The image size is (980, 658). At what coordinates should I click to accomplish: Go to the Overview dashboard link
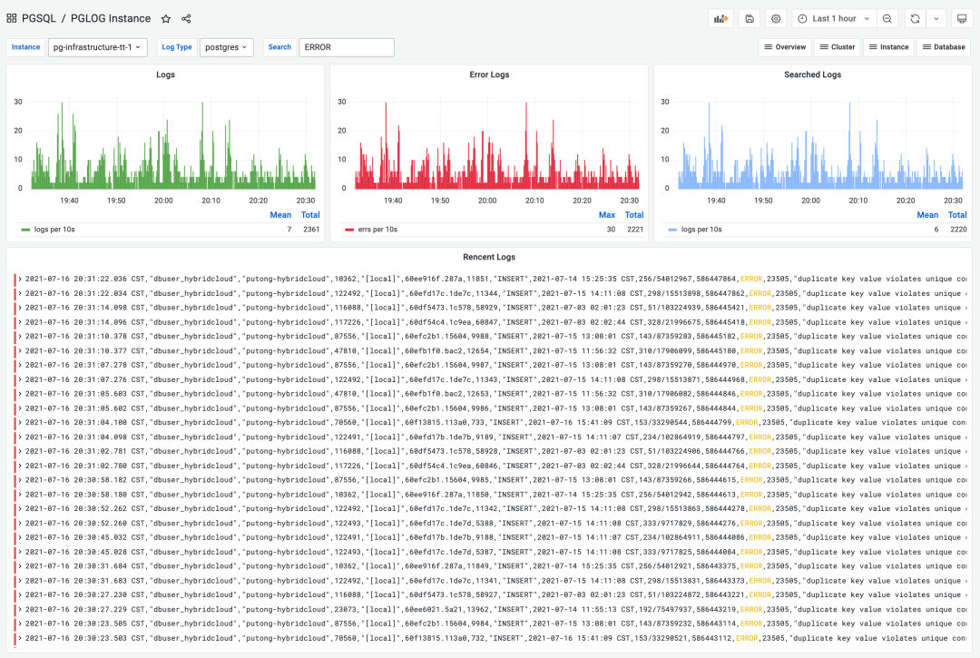(785, 47)
